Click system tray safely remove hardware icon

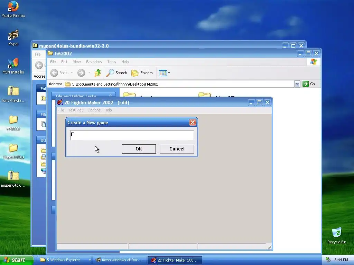[x=328, y=260]
